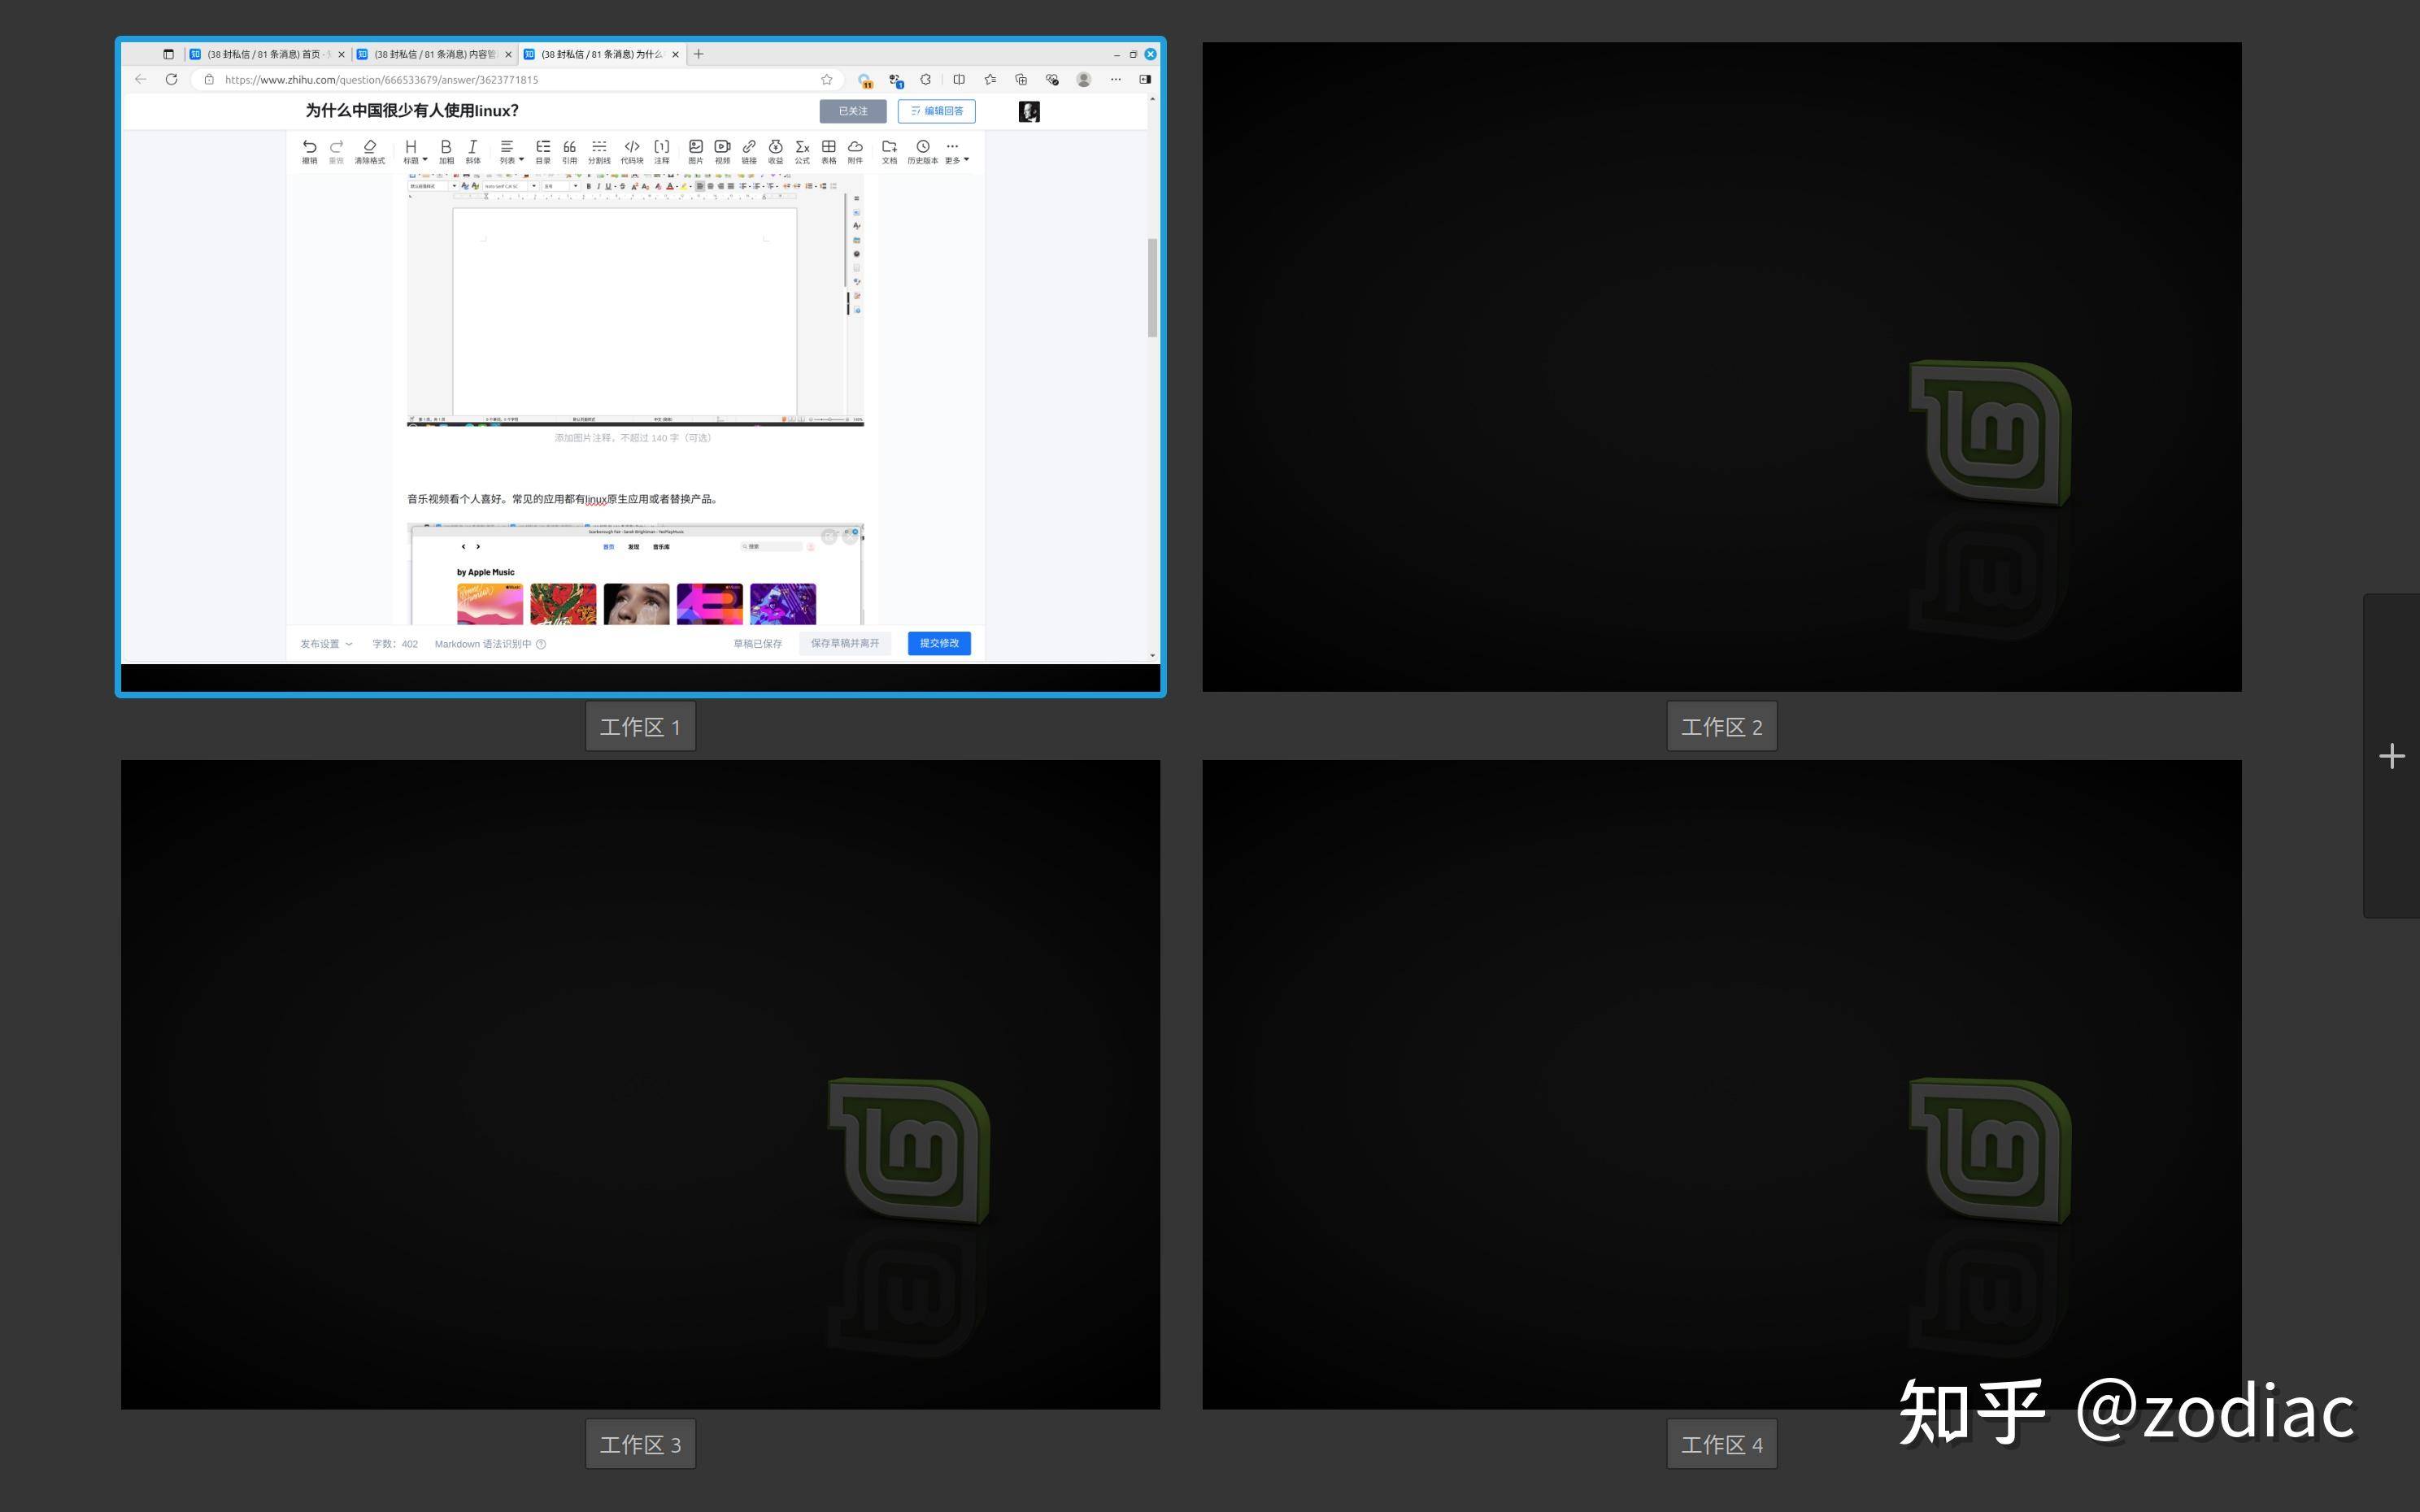Screen dimensions: 2420x1512
Task: Click the page vertical scrollbar thumb
Action: [1152, 288]
